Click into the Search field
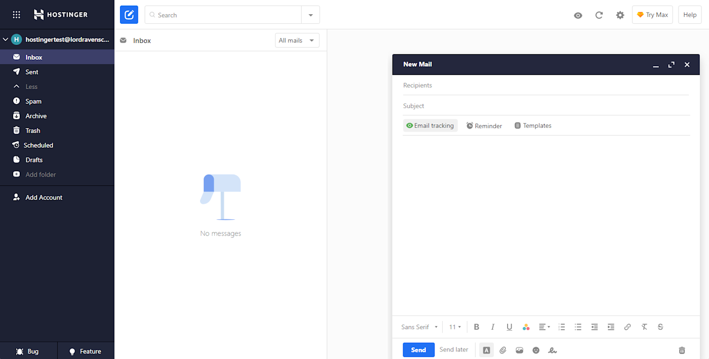 pos(223,15)
